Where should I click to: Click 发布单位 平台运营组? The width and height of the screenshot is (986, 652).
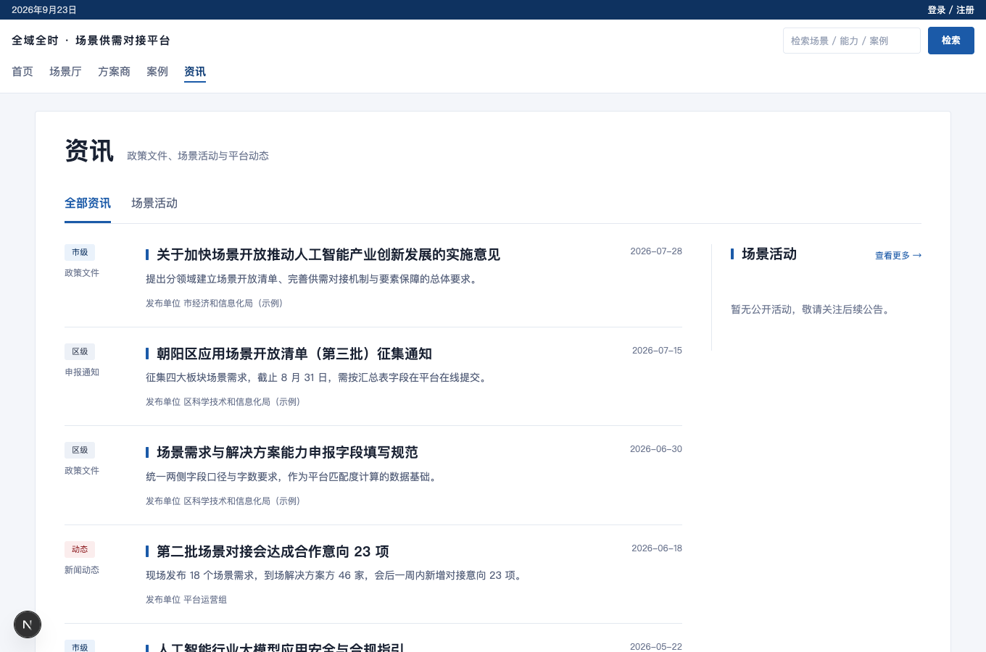click(186, 600)
